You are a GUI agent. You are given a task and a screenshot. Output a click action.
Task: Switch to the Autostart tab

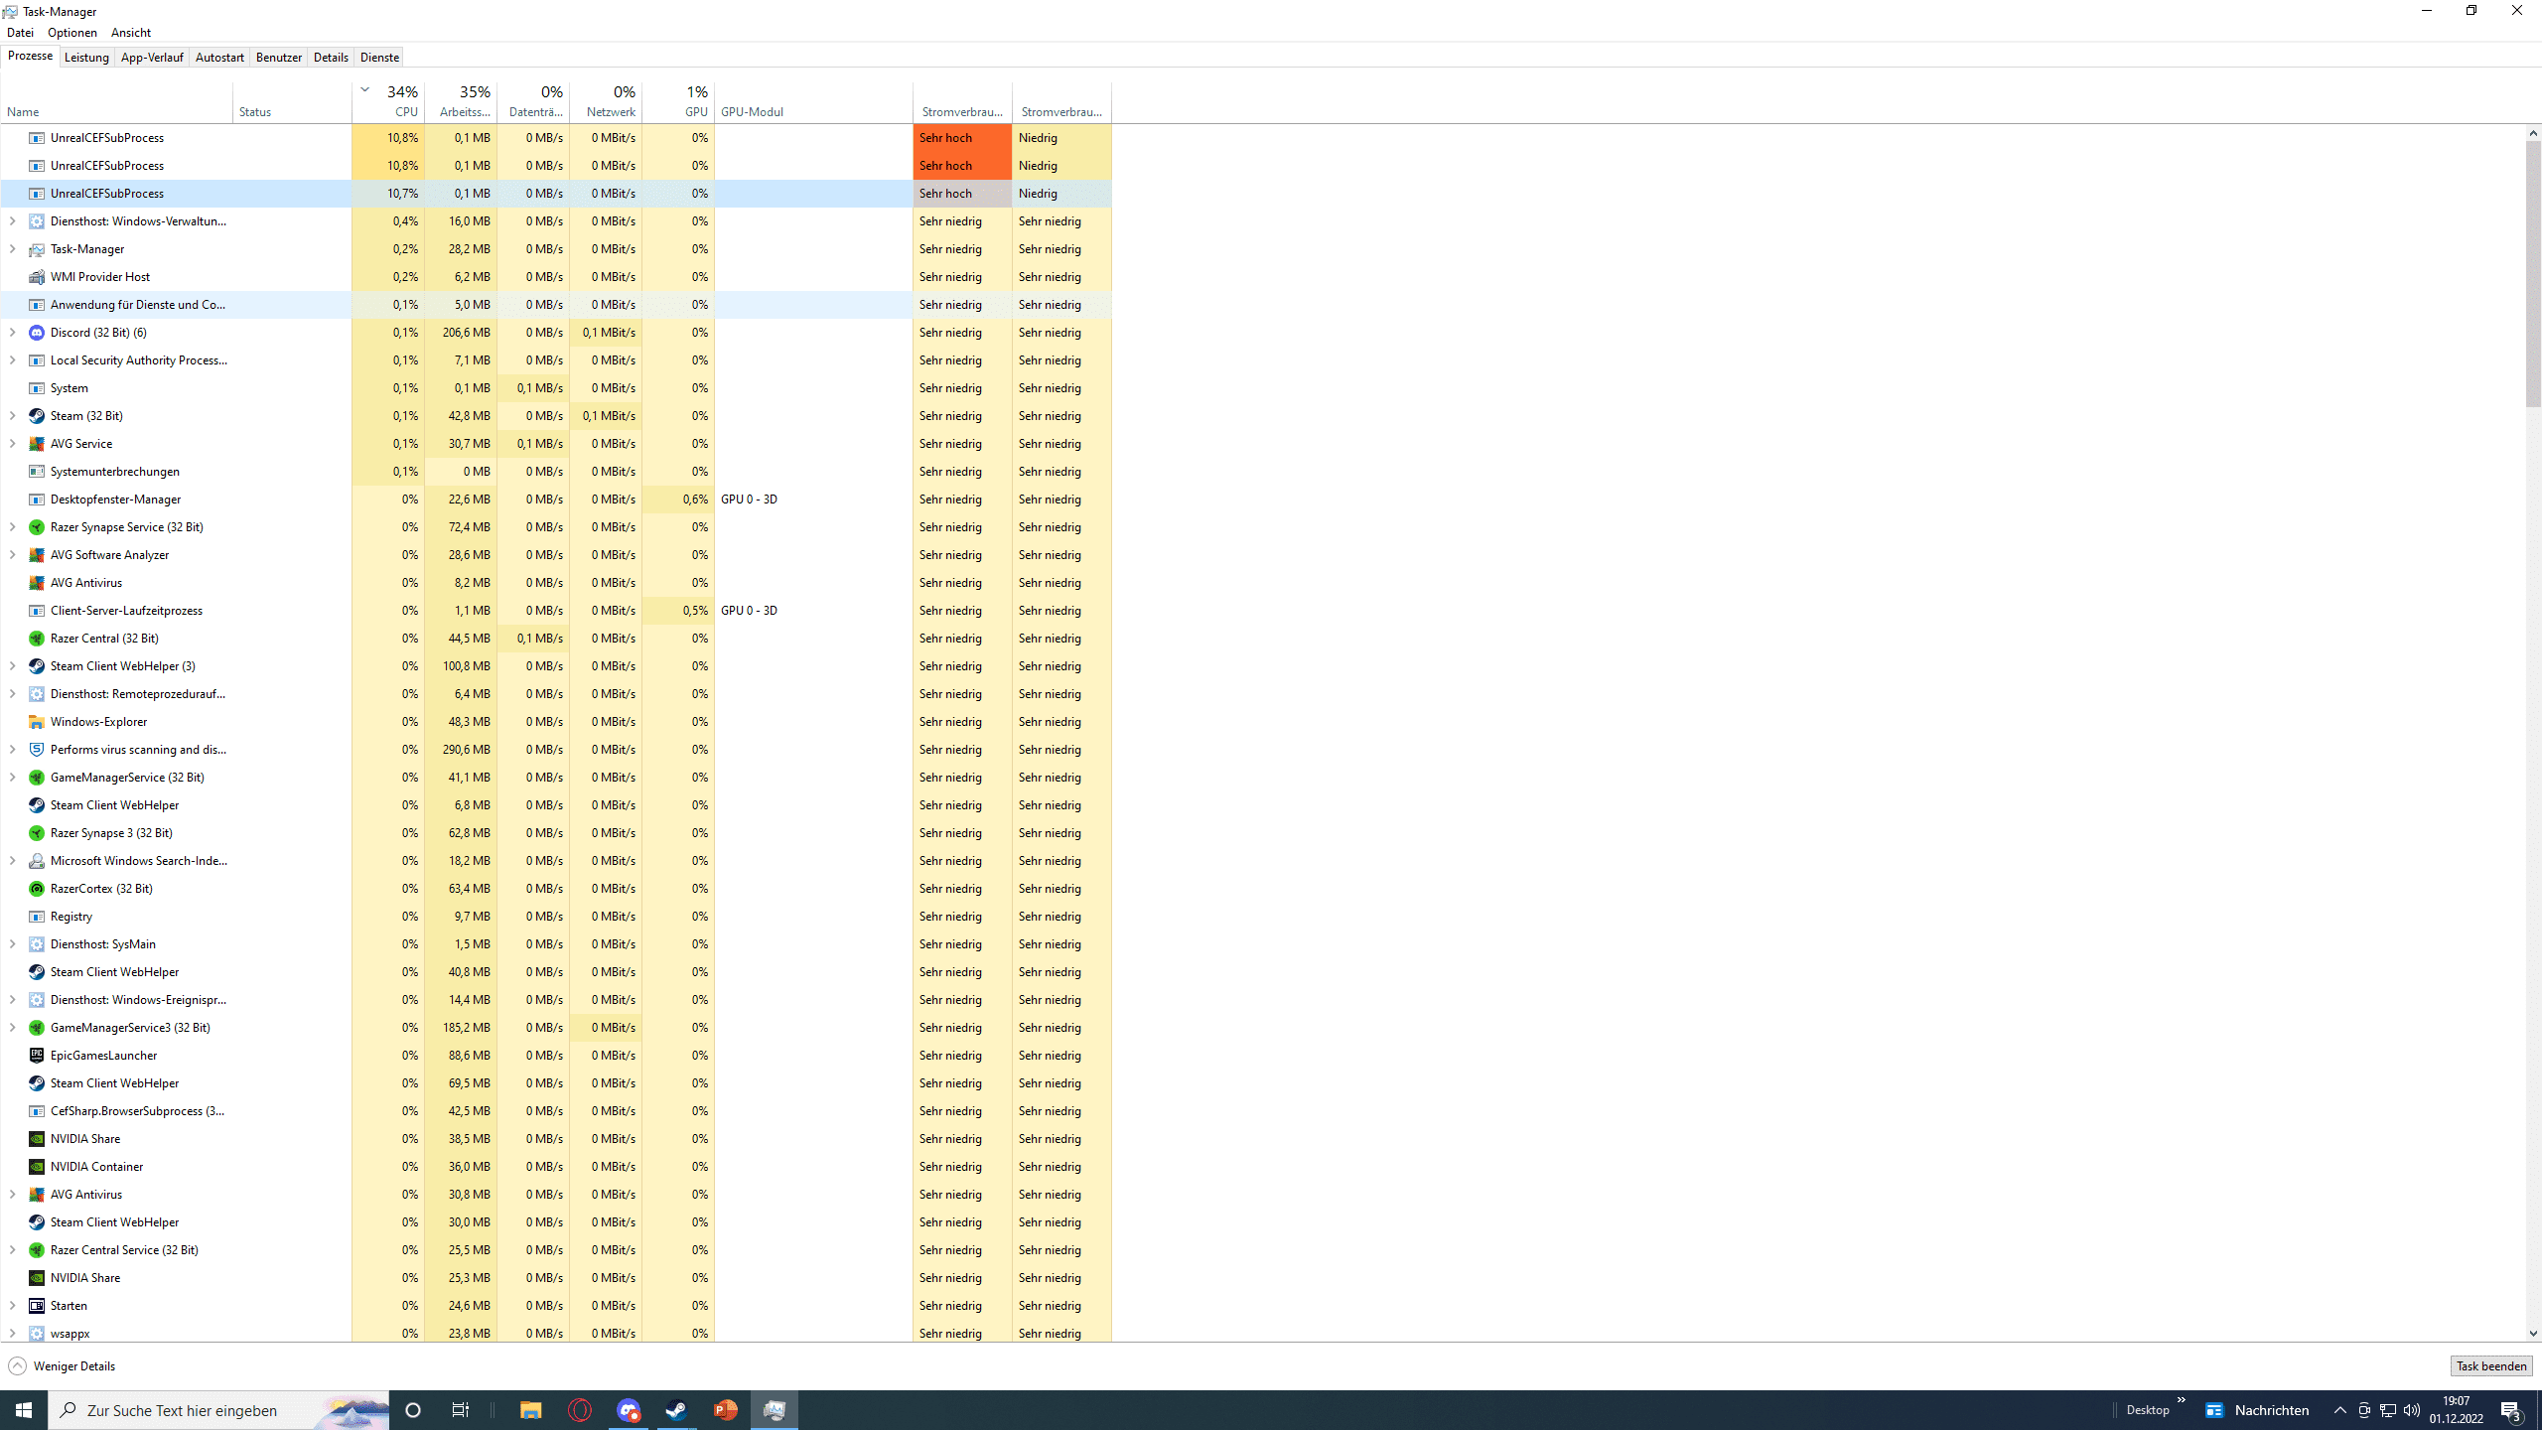pos(219,58)
